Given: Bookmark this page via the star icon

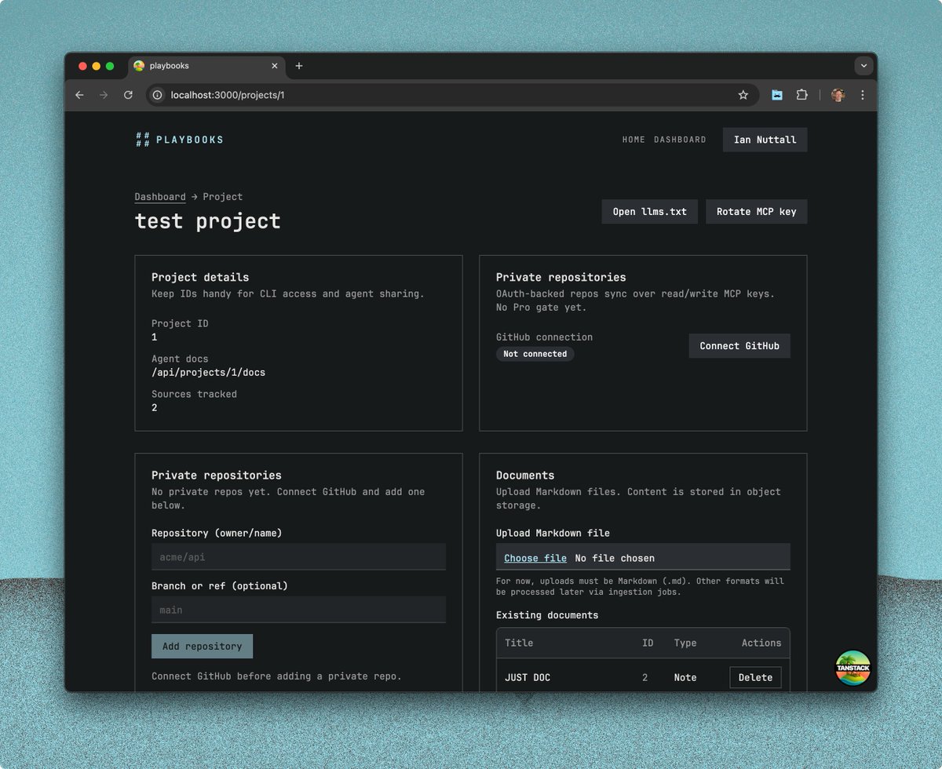Looking at the screenshot, I should point(743,95).
